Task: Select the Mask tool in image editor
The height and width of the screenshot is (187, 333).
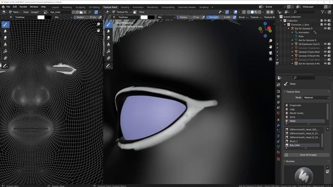Action: (x=5, y=58)
